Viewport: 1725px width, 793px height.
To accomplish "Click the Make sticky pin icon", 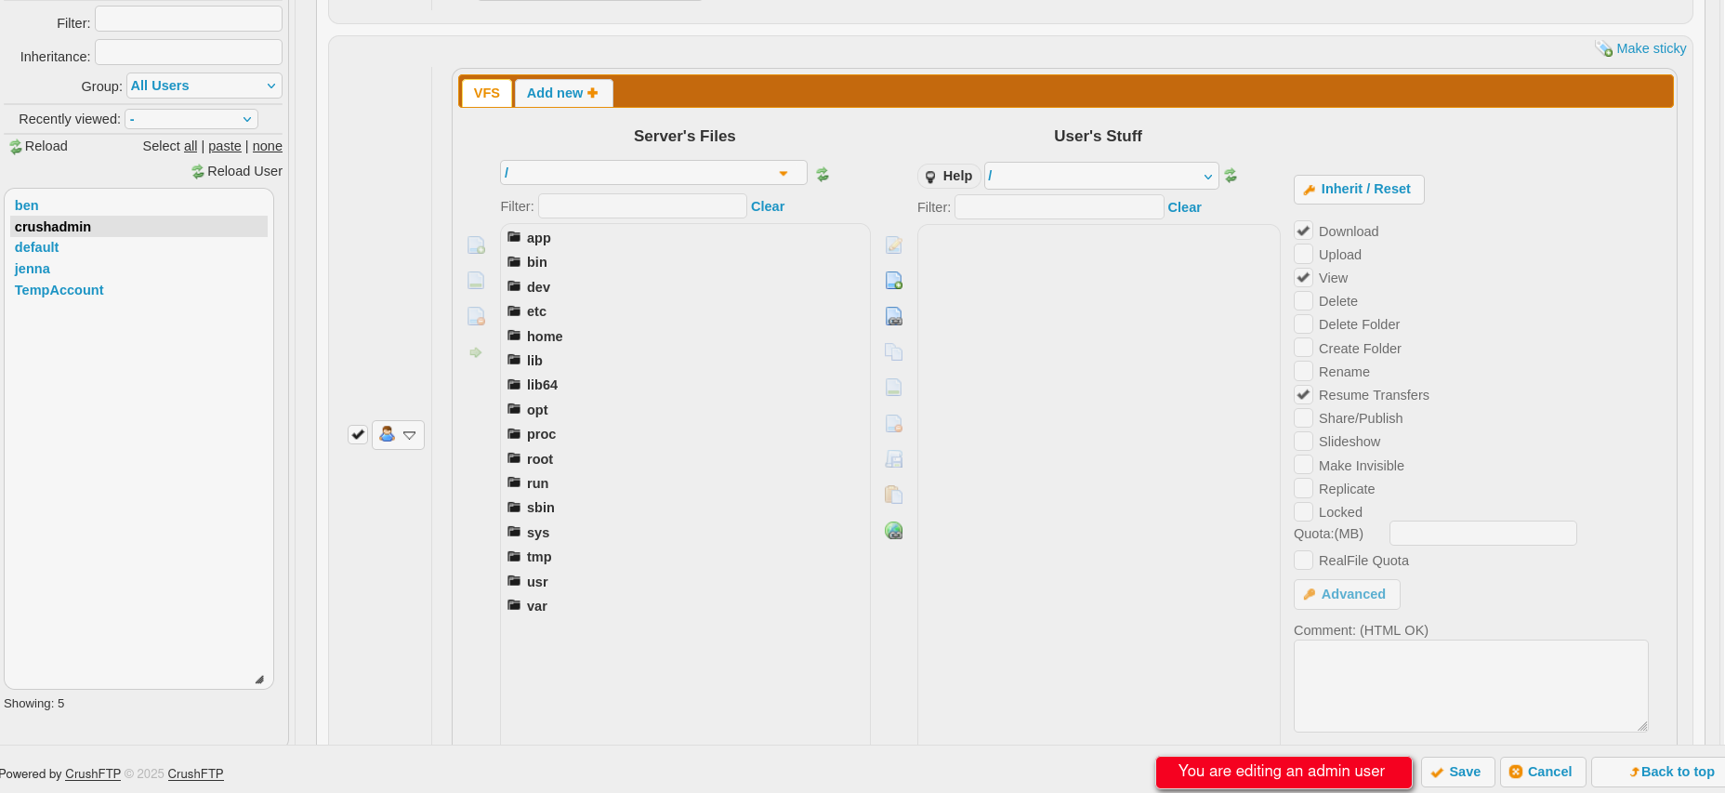I will point(1604,48).
